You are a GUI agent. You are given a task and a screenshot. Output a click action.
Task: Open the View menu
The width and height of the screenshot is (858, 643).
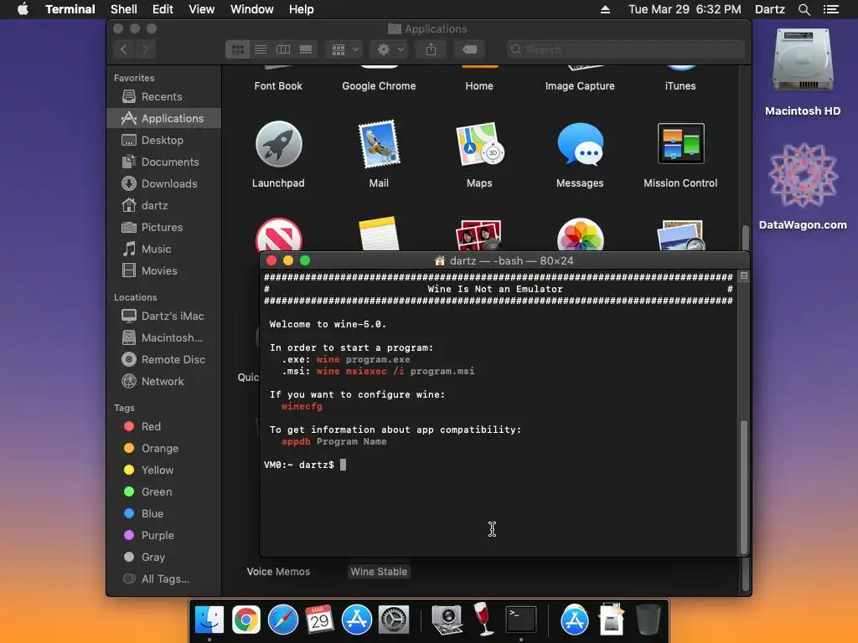(201, 9)
